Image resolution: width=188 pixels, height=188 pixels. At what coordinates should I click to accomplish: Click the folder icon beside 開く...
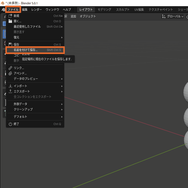[10, 21]
